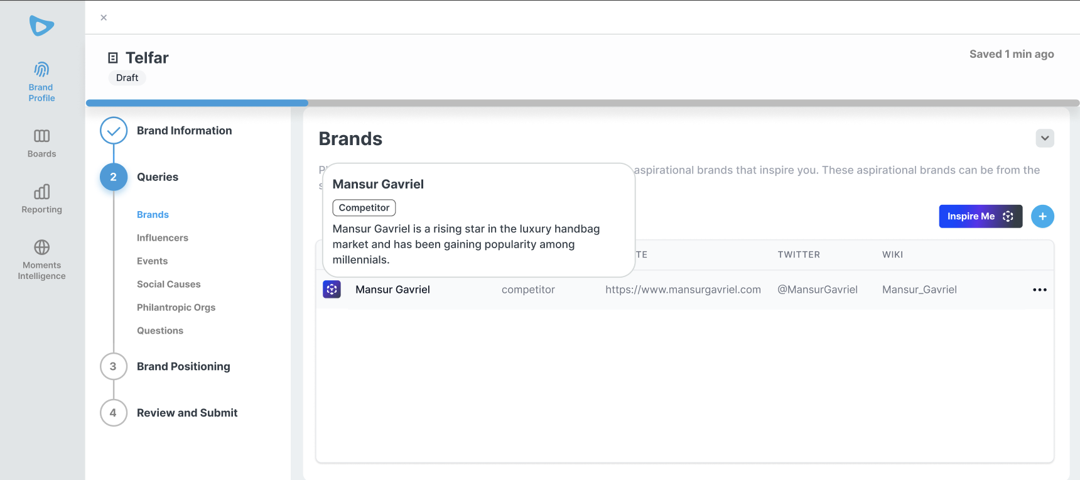Click the Inspire Me button

click(x=980, y=216)
